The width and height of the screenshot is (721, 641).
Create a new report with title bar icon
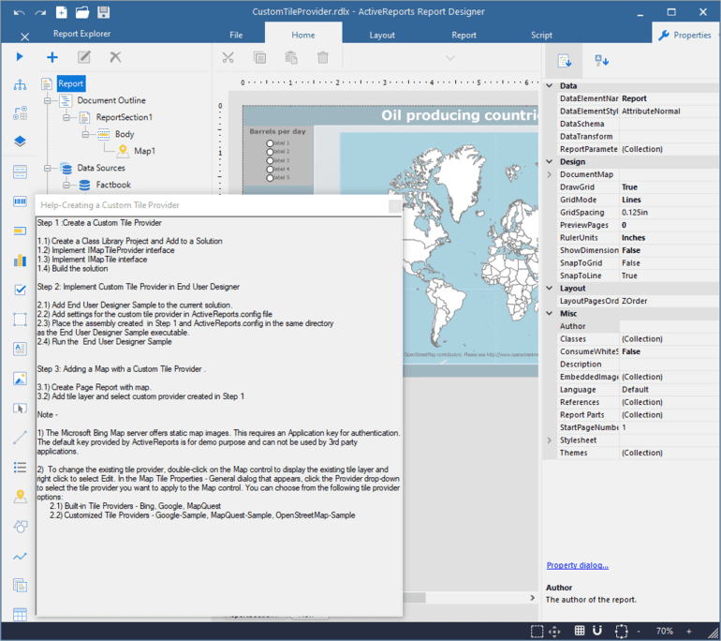tap(62, 12)
